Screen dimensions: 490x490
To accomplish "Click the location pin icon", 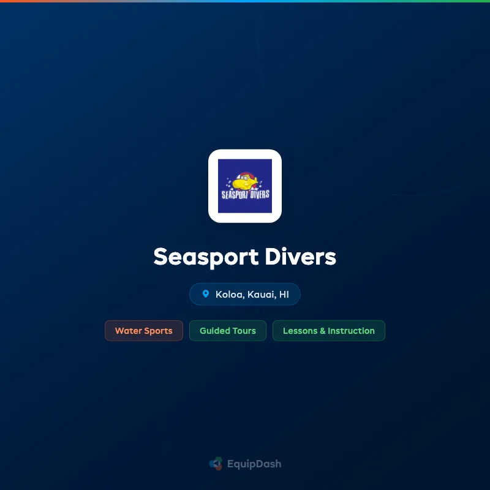I will 206,294.
